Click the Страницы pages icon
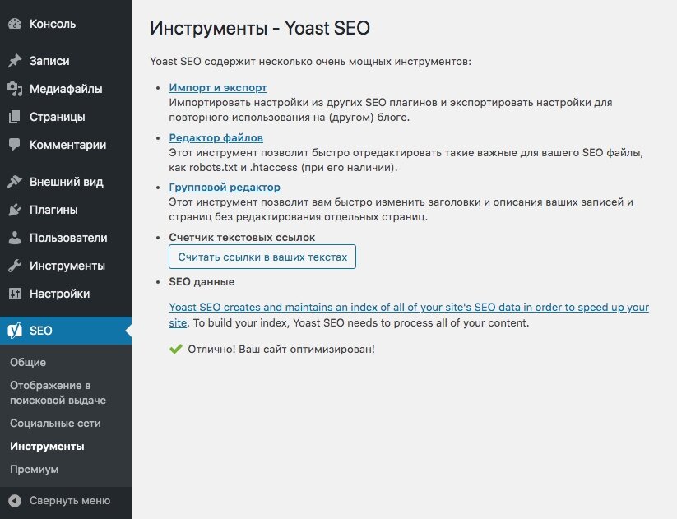 15,117
